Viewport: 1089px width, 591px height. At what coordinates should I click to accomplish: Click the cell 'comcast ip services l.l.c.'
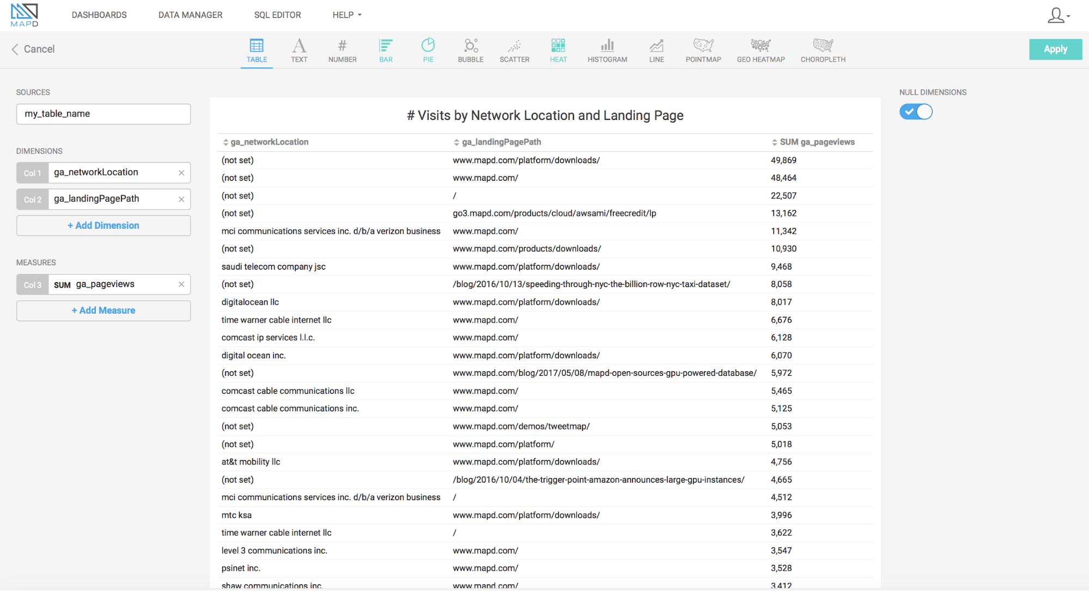tap(268, 338)
